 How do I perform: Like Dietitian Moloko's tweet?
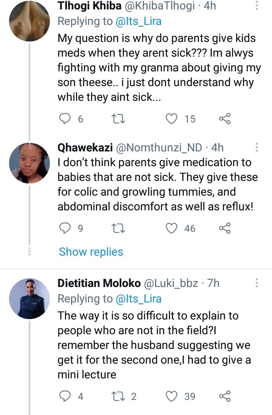click(172, 396)
